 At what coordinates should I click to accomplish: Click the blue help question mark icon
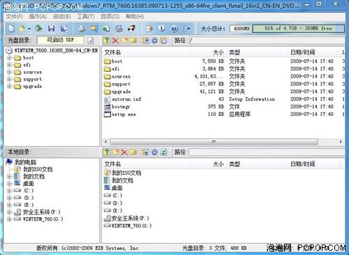tap(174, 29)
